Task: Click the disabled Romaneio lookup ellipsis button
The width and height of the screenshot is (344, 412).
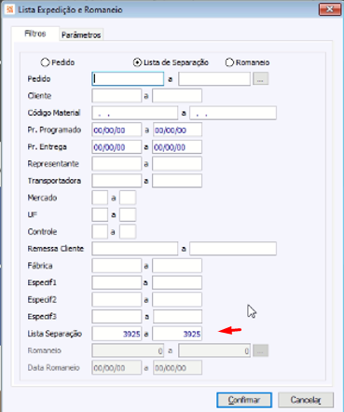Action: pos(260,350)
